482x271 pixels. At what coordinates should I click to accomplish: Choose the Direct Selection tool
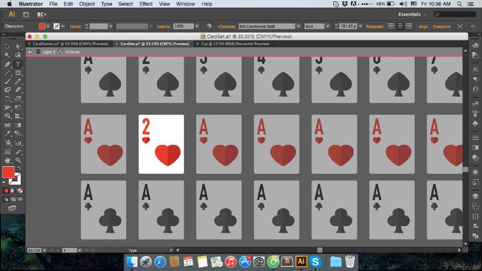(18, 46)
